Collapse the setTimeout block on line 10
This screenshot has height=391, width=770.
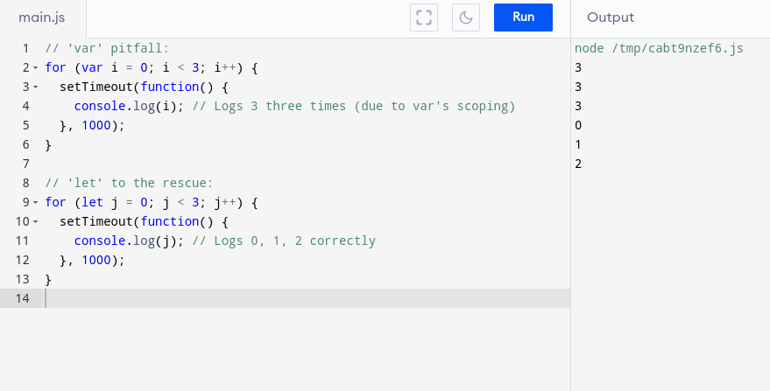tap(36, 222)
